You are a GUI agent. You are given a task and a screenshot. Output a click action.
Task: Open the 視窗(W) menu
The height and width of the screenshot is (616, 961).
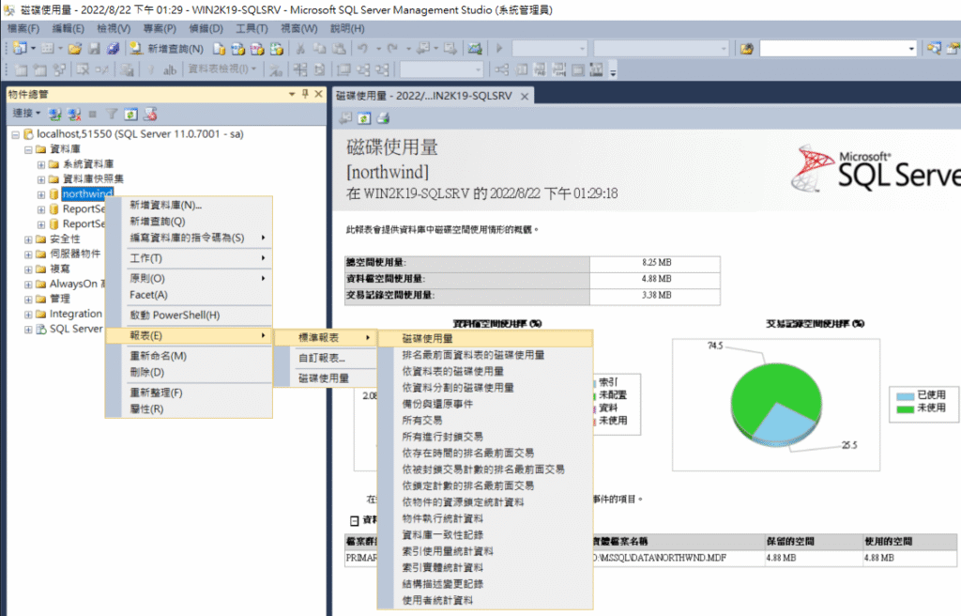coord(299,28)
